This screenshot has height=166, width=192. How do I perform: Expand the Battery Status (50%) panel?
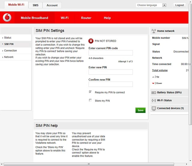[x=169, y=93]
